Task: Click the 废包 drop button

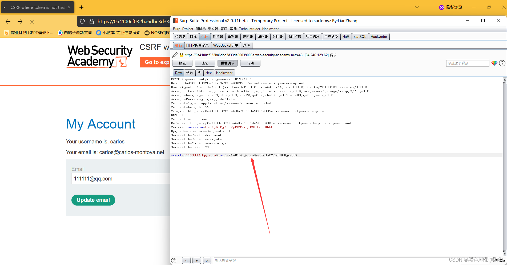Action: click(205, 63)
